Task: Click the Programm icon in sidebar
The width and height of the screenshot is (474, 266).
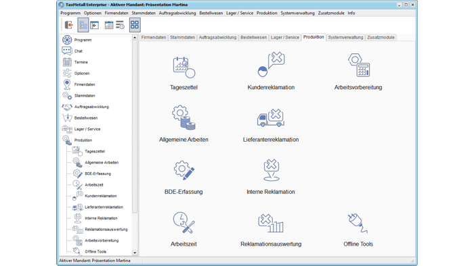Action: coord(67,40)
